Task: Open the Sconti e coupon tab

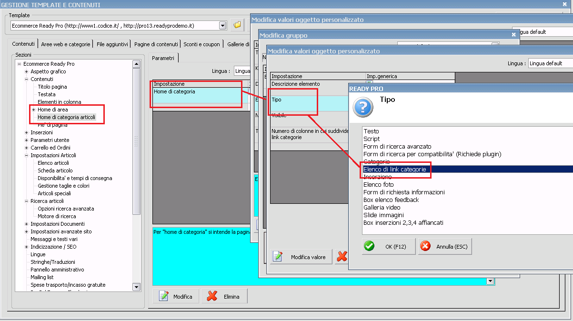Action: point(201,44)
